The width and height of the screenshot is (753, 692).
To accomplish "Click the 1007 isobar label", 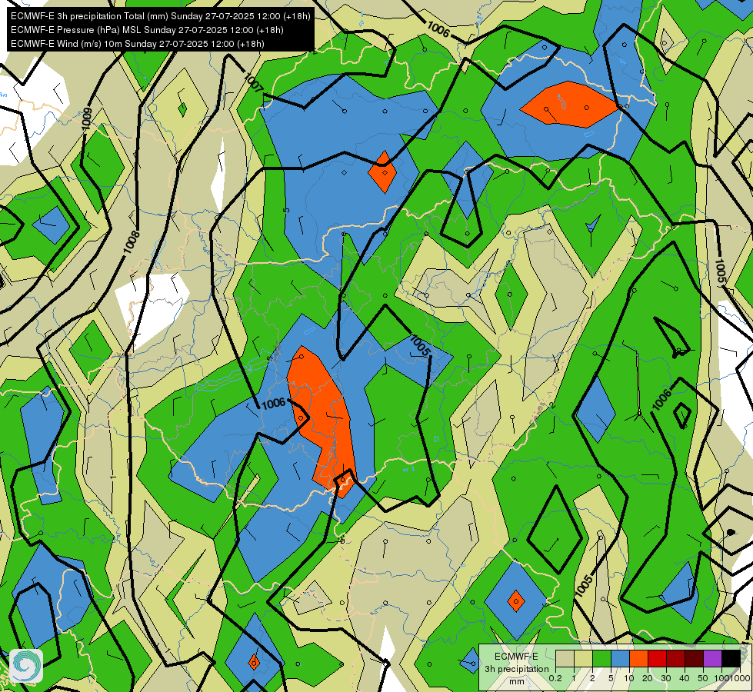I will (253, 82).
